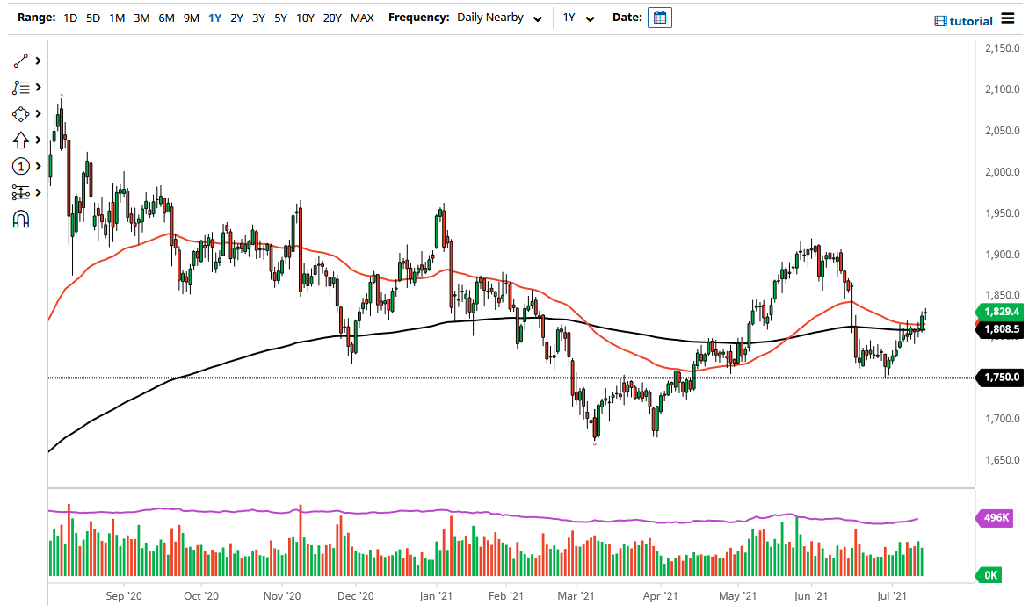Viewport: 1029px width, 612px height.
Task: Select the circled number annotation tool
Action: click(21, 166)
